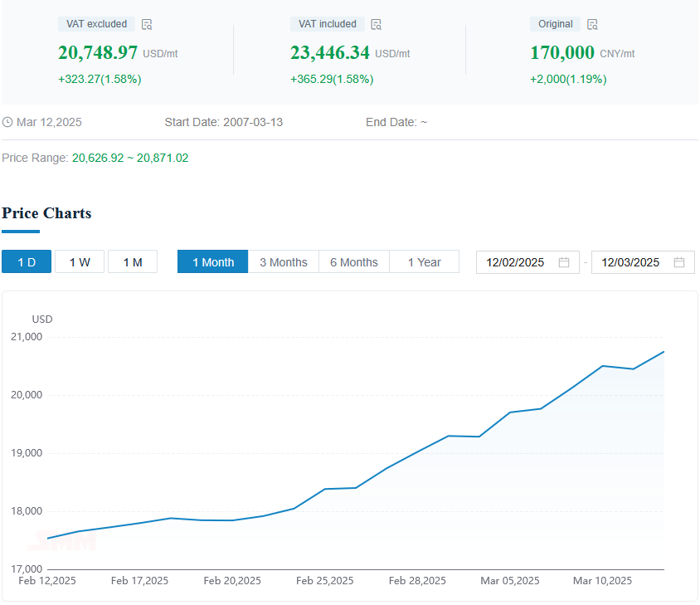Click the Original price label
The width and height of the screenshot is (700, 605).
click(x=556, y=24)
